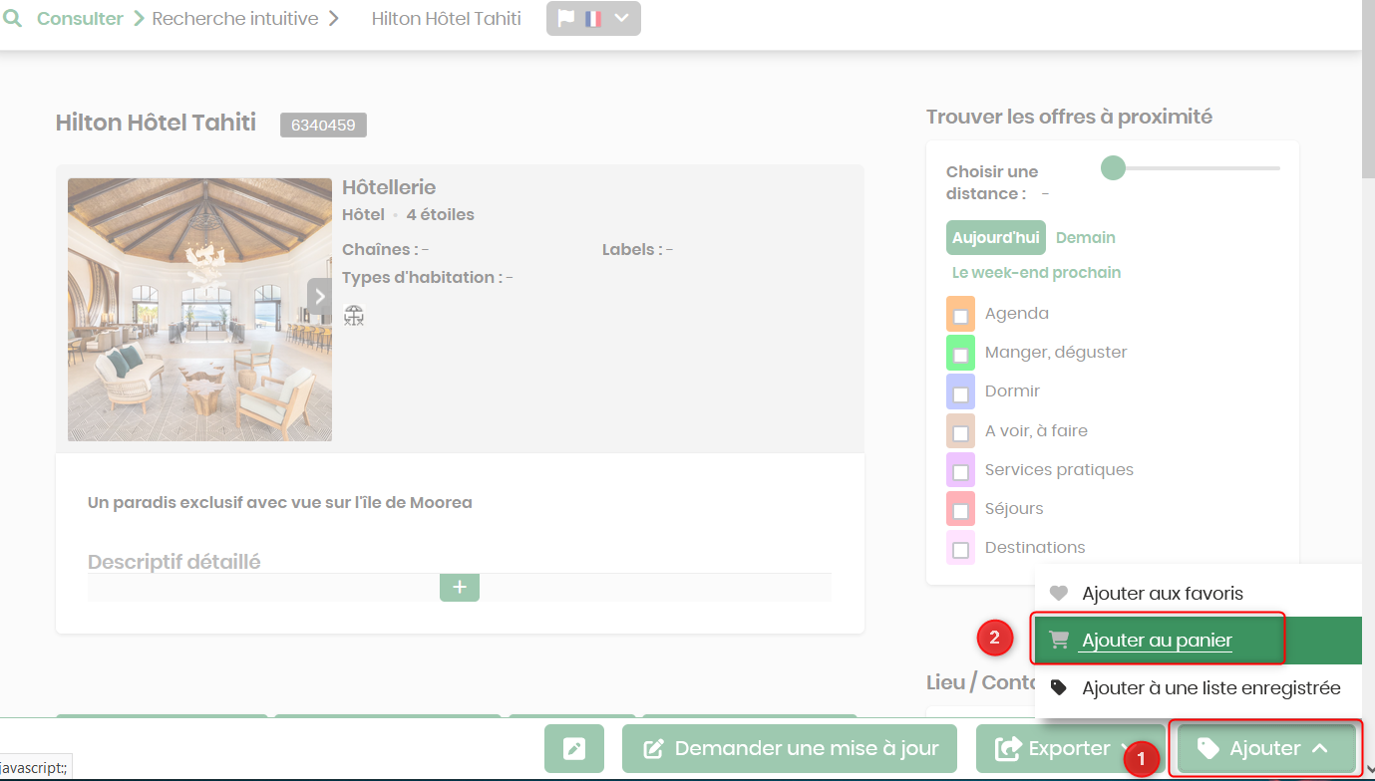
Task: Click the heart favorites icon
Action: 1059,594
